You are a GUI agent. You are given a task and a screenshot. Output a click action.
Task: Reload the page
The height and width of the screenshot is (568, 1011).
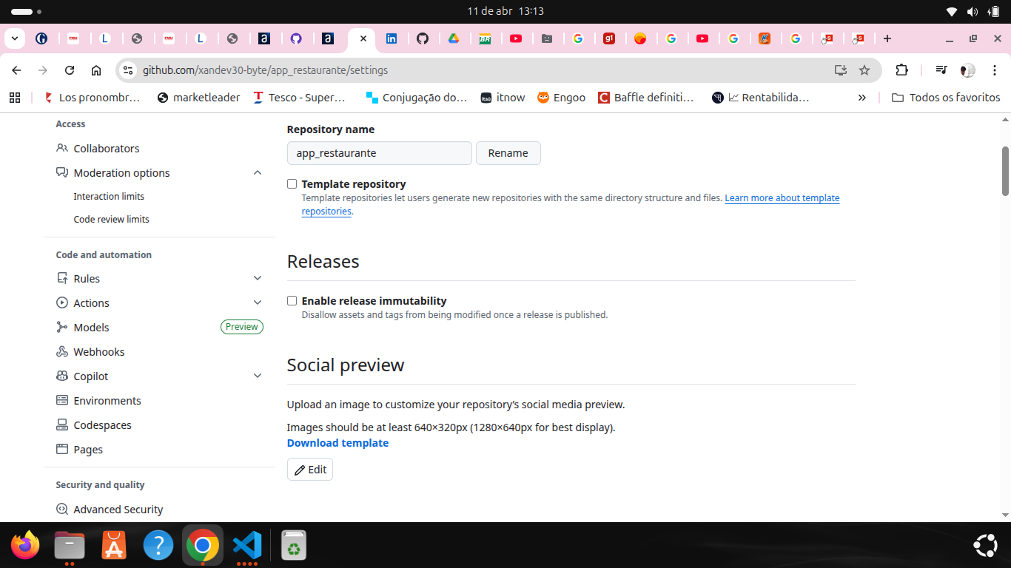tap(70, 70)
